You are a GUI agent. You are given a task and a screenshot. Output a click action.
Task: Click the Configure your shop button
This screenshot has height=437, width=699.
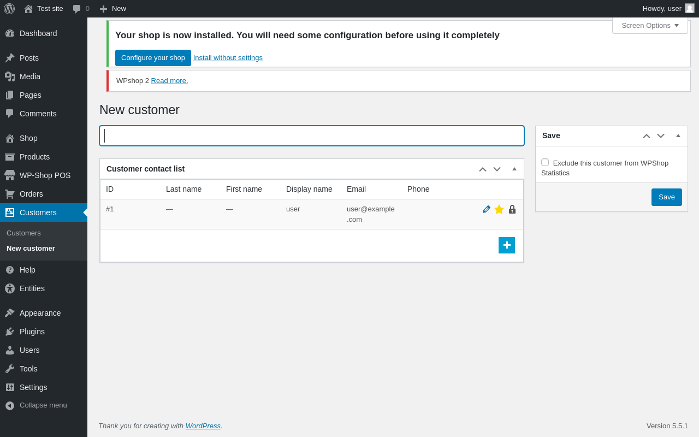tap(153, 58)
